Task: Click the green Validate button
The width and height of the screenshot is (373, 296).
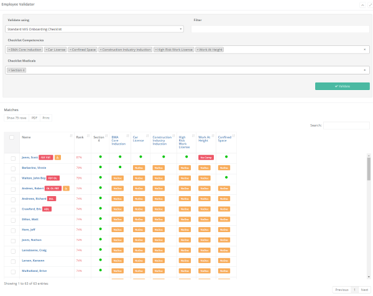Action: point(343,86)
